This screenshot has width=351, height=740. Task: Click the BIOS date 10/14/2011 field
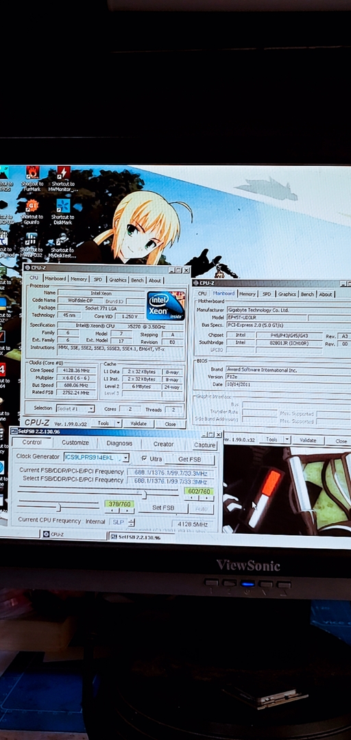[x=287, y=384]
